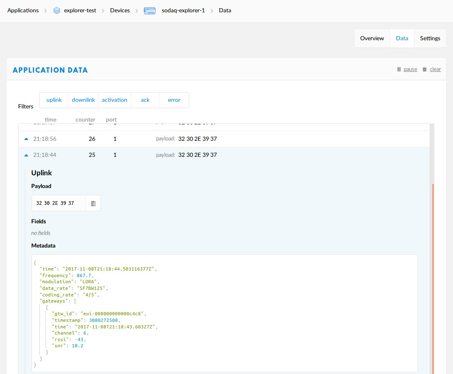Open explorer-test breadcrumb link
The width and height of the screenshot is (453, 374).
tap(80, 10)
